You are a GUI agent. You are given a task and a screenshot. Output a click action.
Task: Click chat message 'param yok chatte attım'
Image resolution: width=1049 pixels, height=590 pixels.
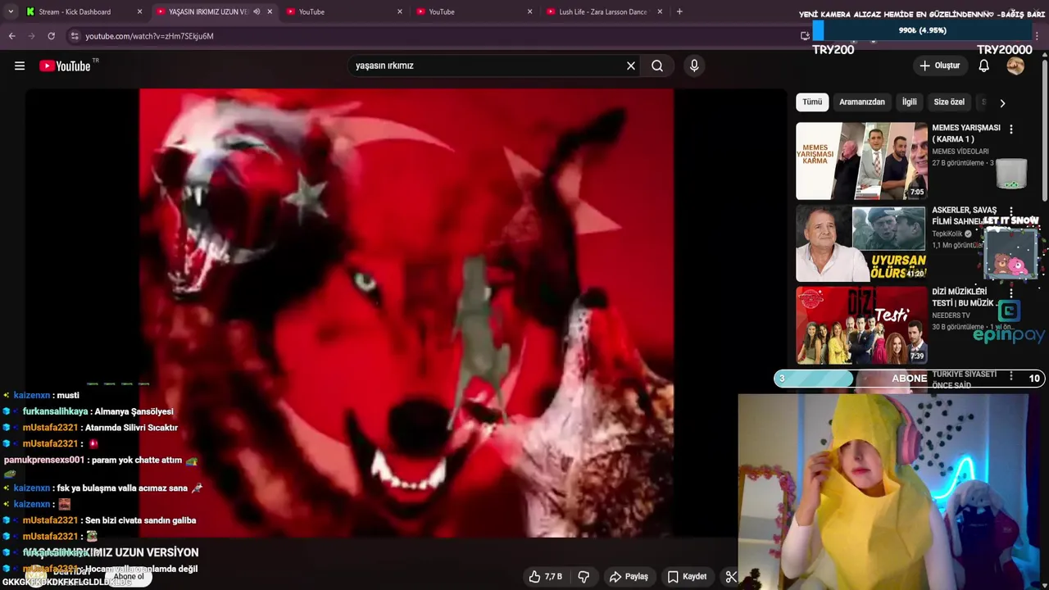point(137,461)
